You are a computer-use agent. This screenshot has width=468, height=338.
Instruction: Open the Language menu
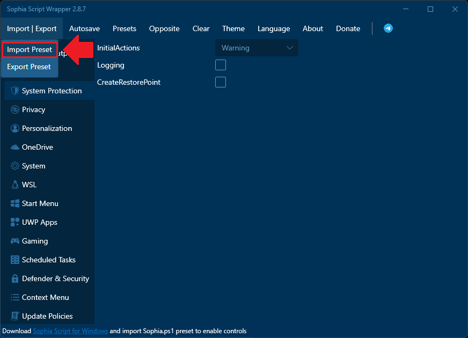(x=273, y=28)
